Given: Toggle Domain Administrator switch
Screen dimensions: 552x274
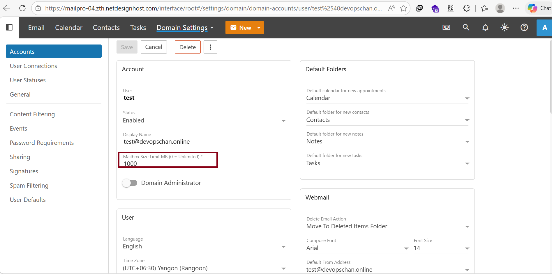Looking at the screenshot, I should [130, 183].
